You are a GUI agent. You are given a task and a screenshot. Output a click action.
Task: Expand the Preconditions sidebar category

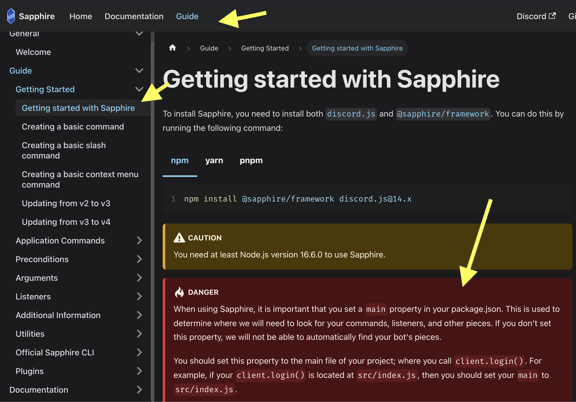(x=139, y=259)
